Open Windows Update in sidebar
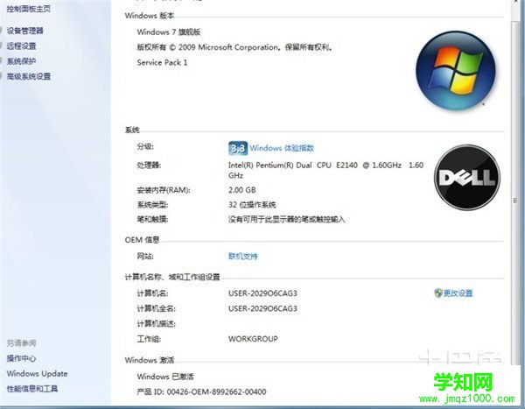The image size is (525, 409). (x=37, y=373)
